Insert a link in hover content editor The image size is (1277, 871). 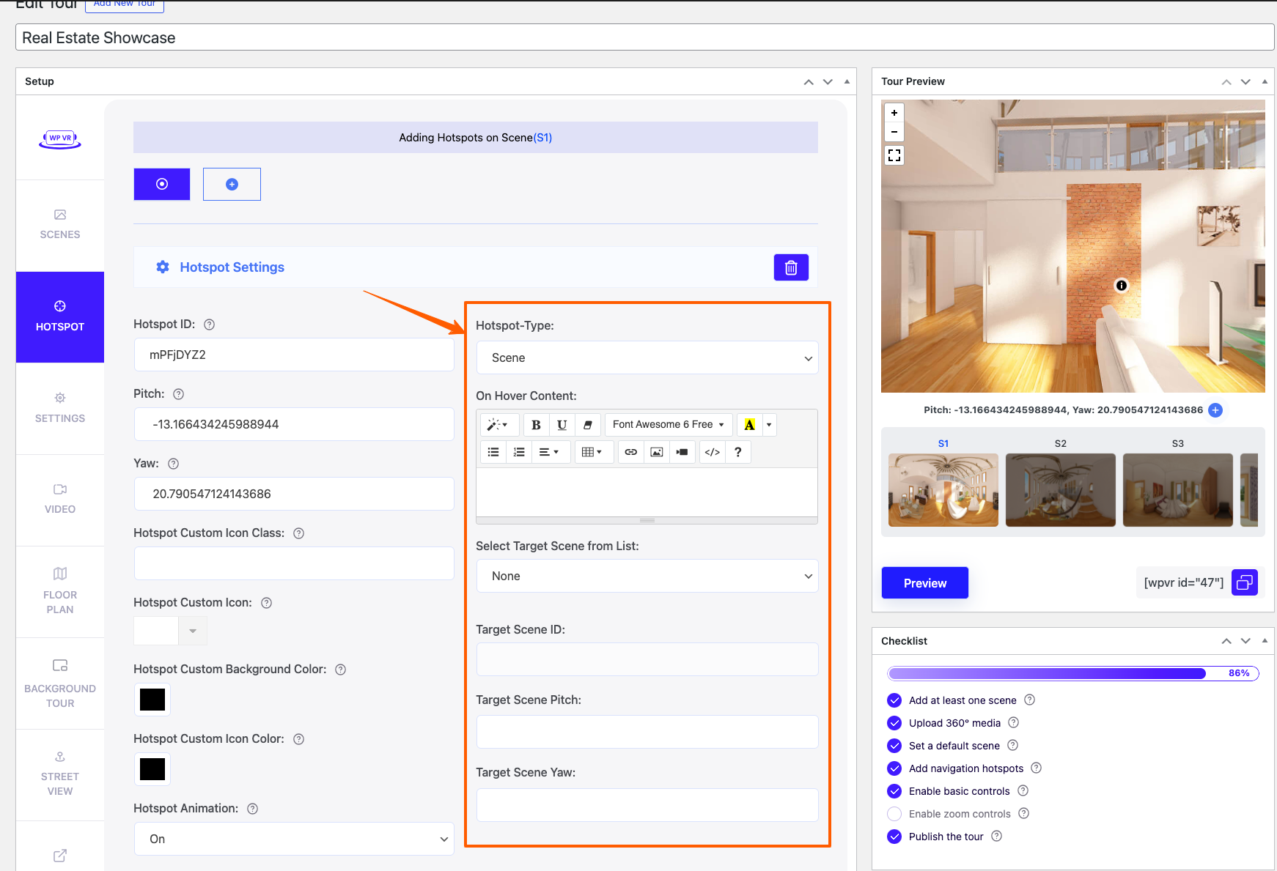click(630, 452)
